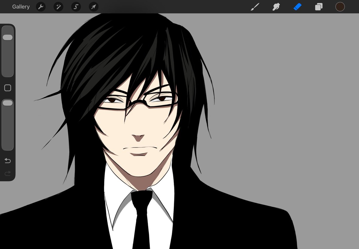Click the brush size slider handle
This screenshot has width=359, height=249.
point(7,37)
